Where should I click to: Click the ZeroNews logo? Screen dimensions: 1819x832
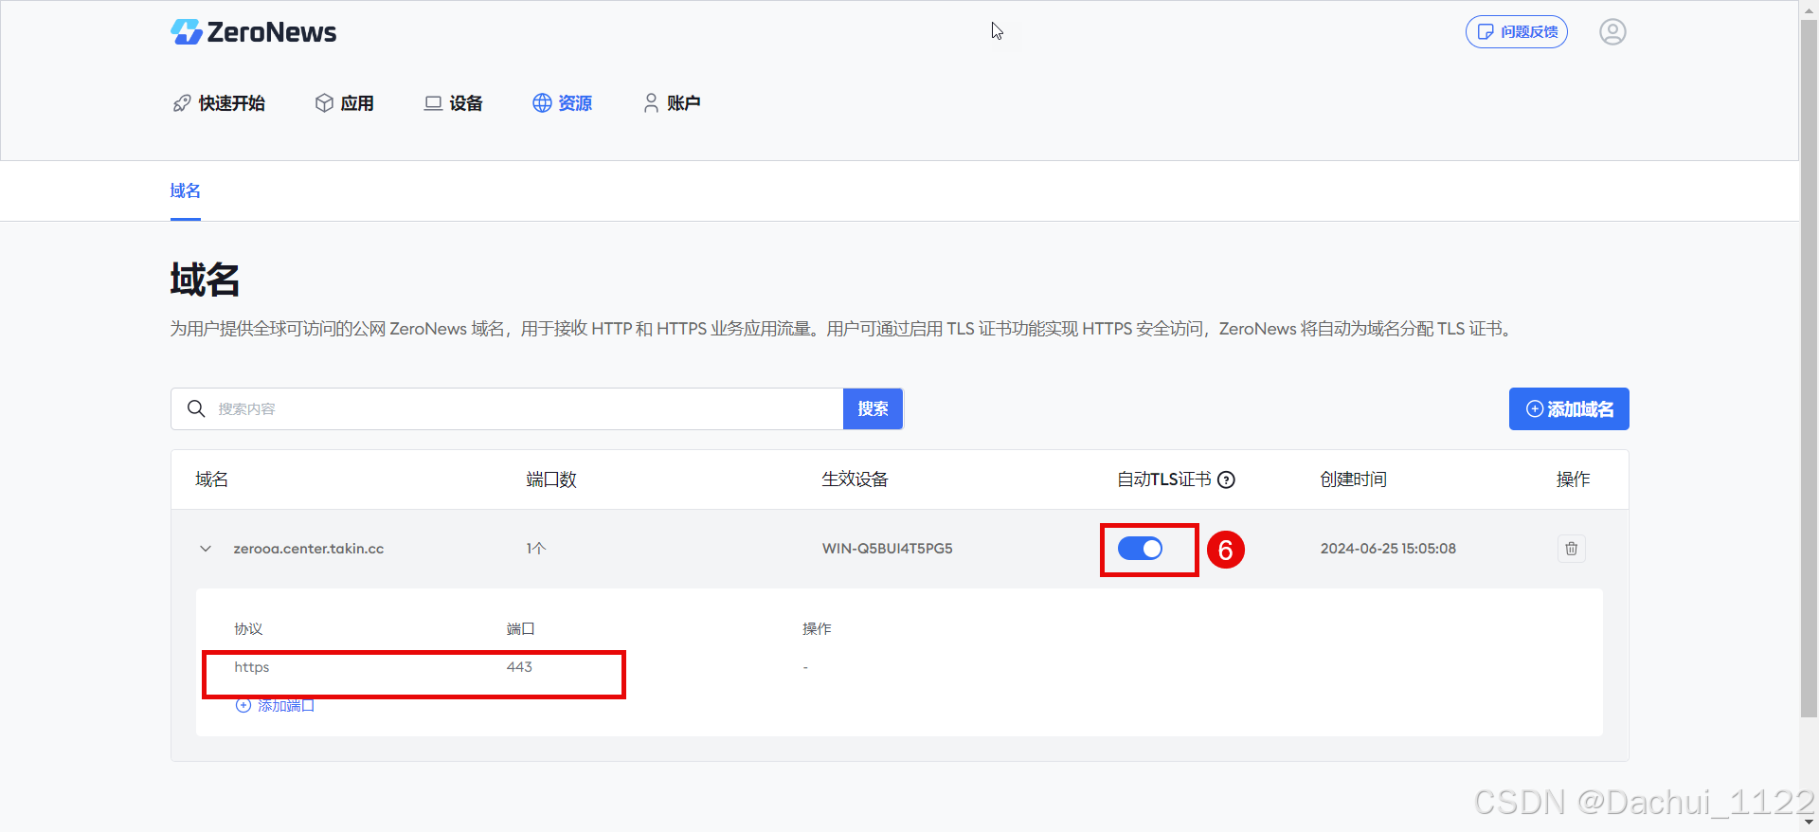pos(253,32)
